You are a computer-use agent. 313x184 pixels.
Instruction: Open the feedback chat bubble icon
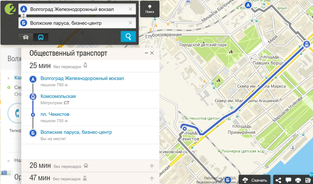tap(288, 180)
